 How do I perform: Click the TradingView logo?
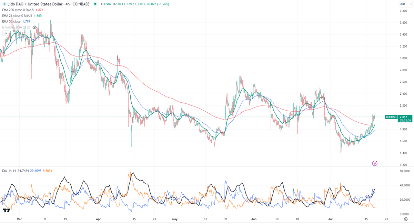click(x=6, y=210)
